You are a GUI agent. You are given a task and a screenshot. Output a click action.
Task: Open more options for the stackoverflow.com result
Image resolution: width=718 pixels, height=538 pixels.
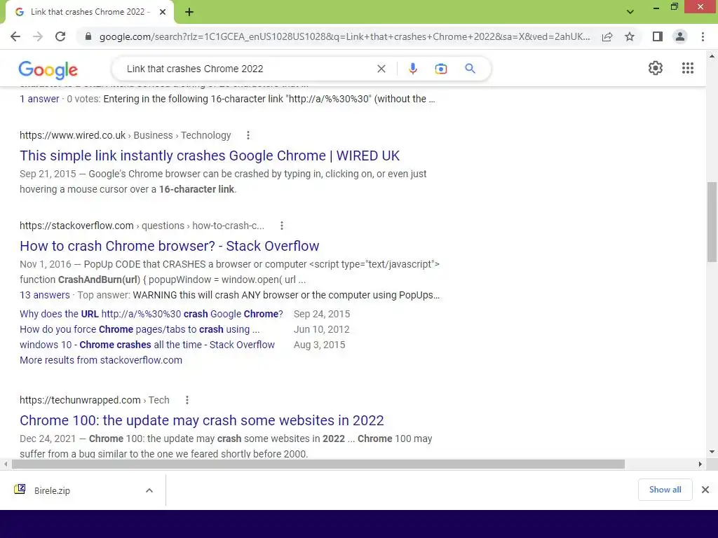[x=282, y=226]
